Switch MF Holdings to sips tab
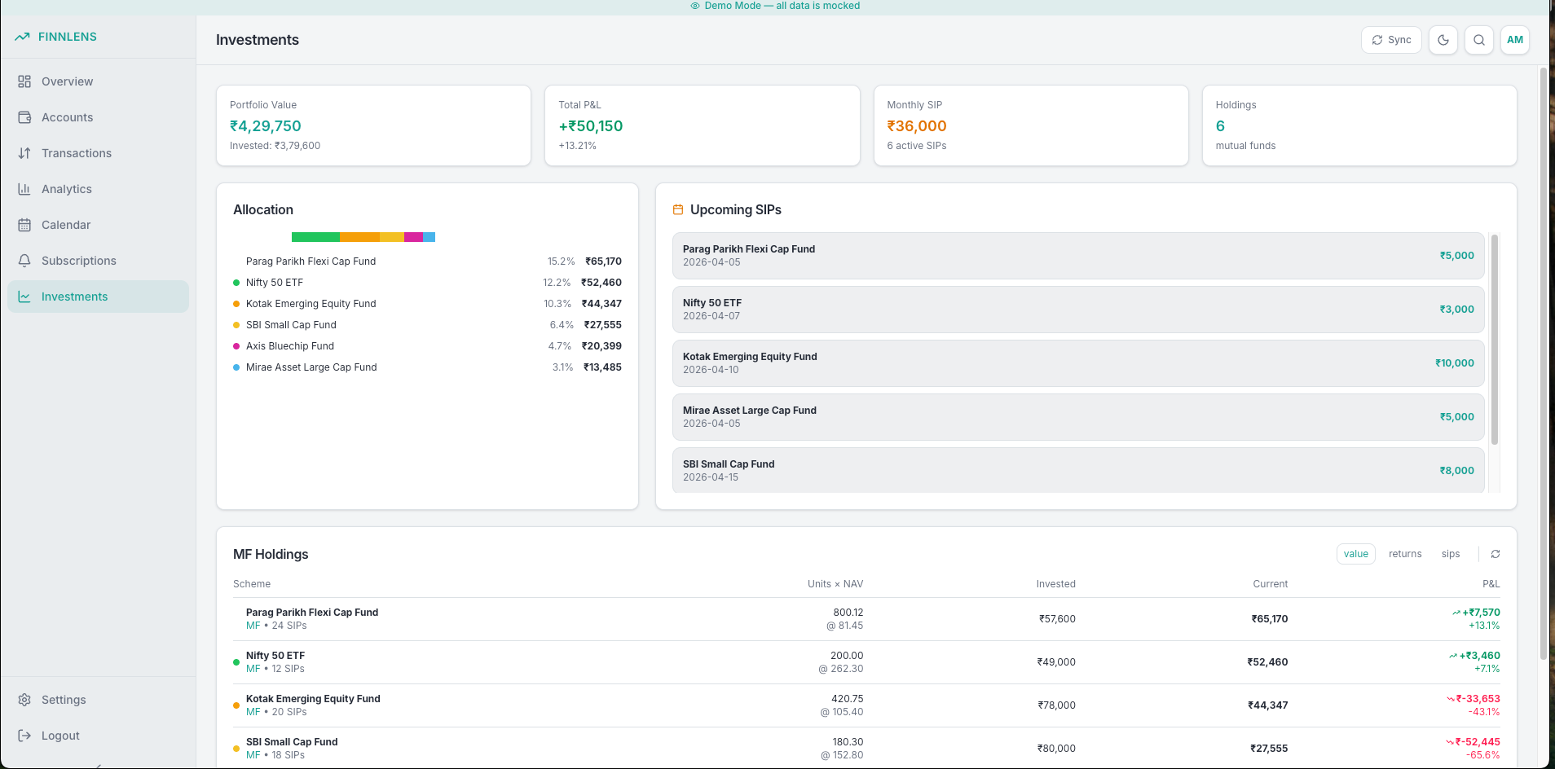 point(1451,554)
